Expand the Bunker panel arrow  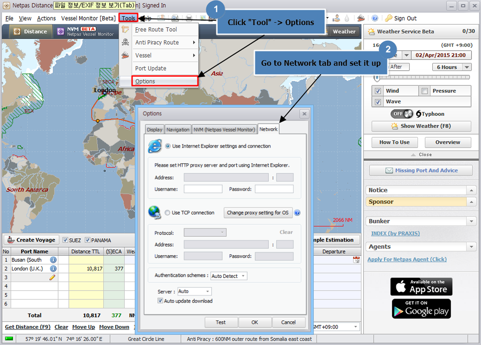click(471, 221)
